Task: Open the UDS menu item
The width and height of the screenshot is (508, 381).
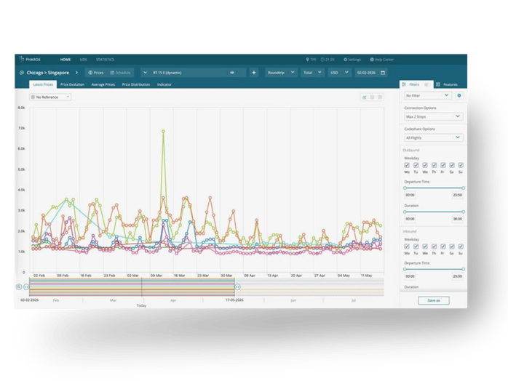Action: click(x=83, y=60)
